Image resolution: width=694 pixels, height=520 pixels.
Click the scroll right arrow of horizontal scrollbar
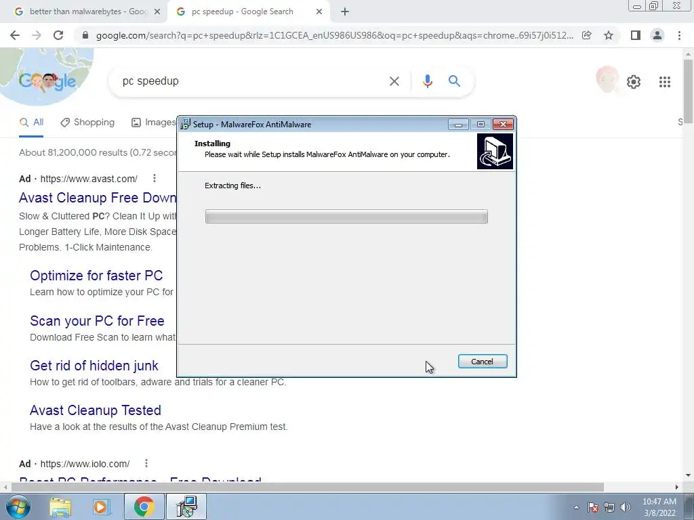(677, 487)
